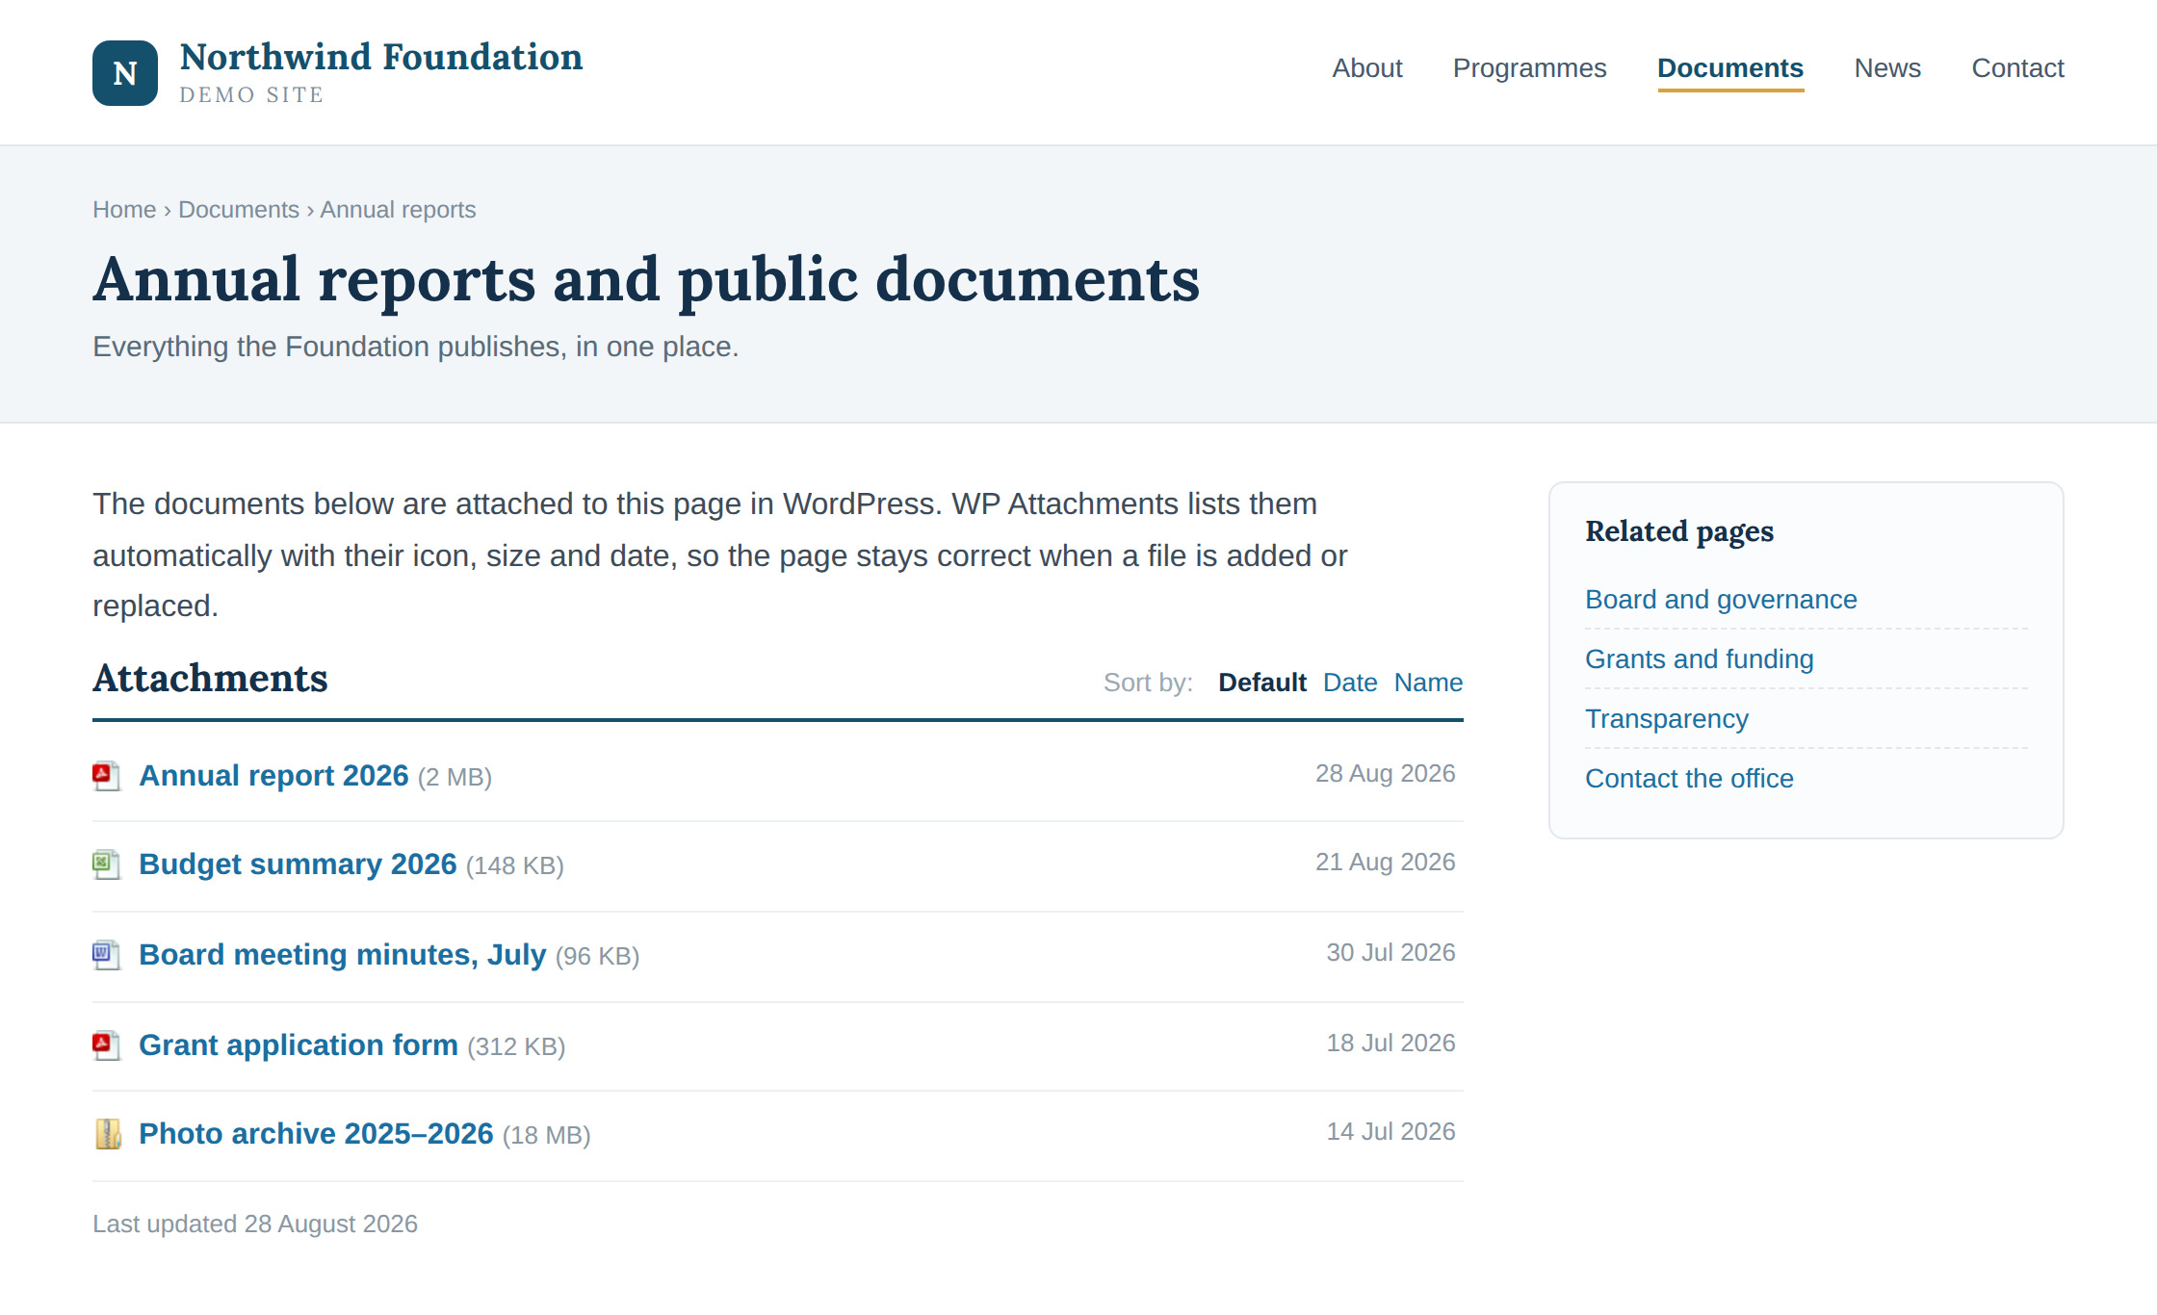This screenshot has width=2157, height=1315.
Task: Download the Grant application form
Action: [299, 1045]
